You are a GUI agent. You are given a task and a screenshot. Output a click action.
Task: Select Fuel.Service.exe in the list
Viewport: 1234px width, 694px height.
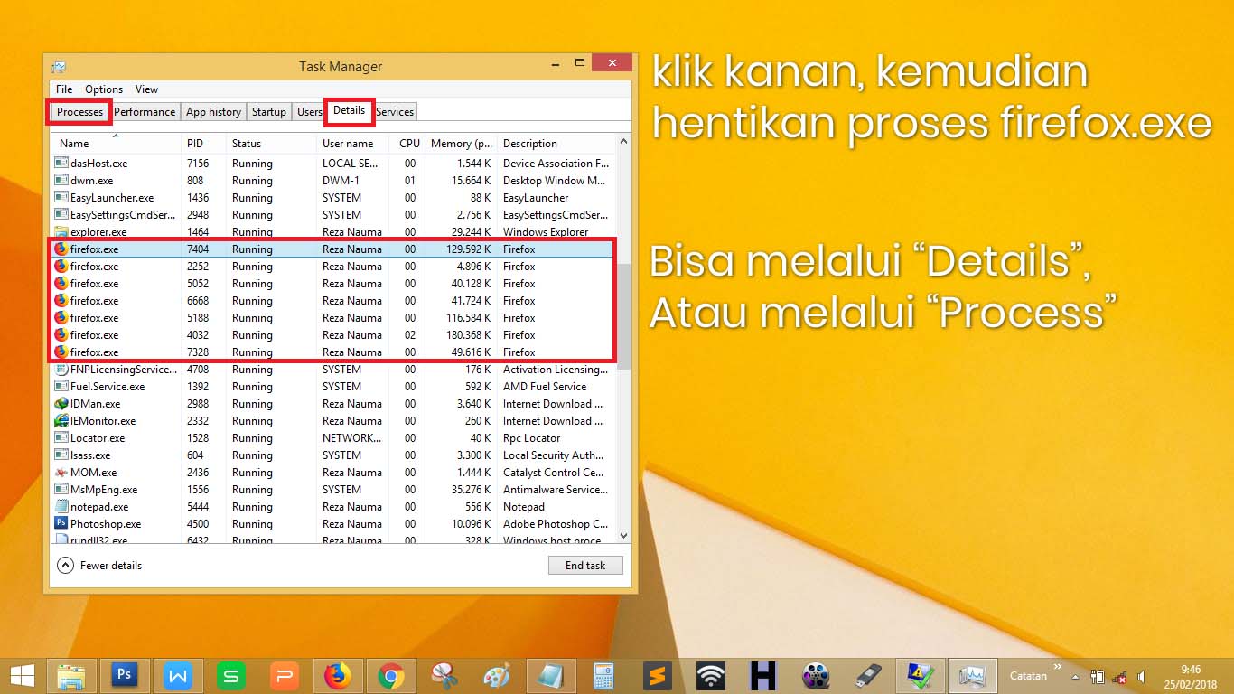pos(333,386)
